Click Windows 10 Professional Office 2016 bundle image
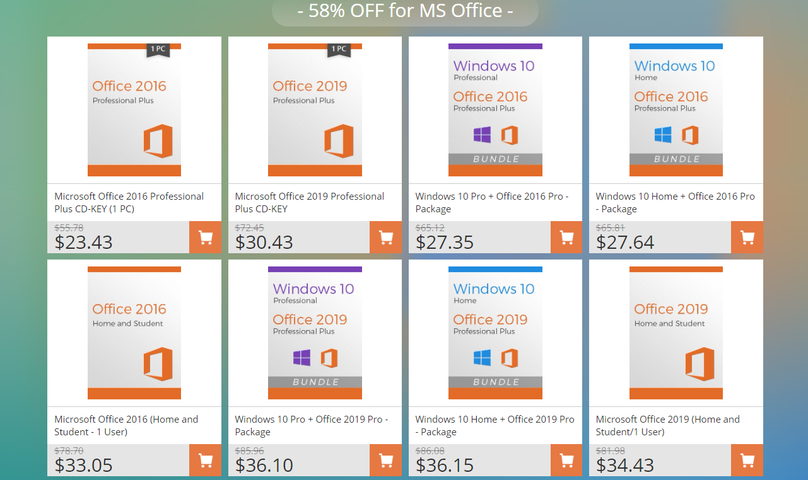 495,110
